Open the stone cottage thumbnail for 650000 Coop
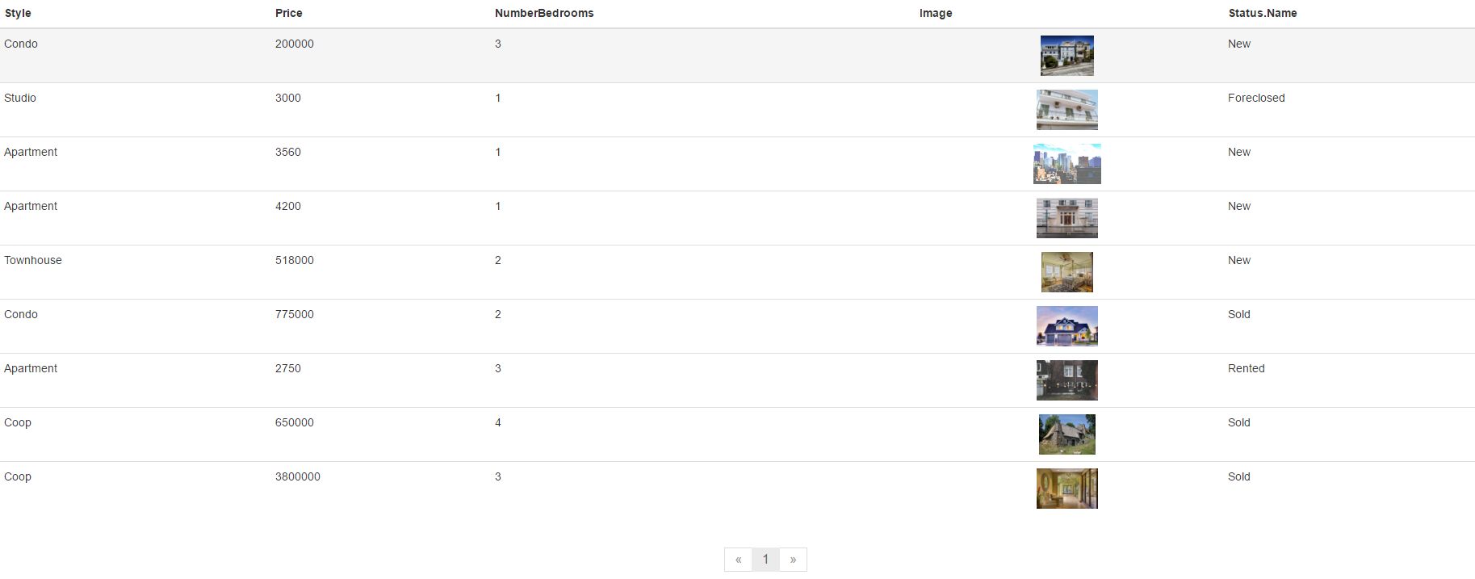 coord(1066,434)
